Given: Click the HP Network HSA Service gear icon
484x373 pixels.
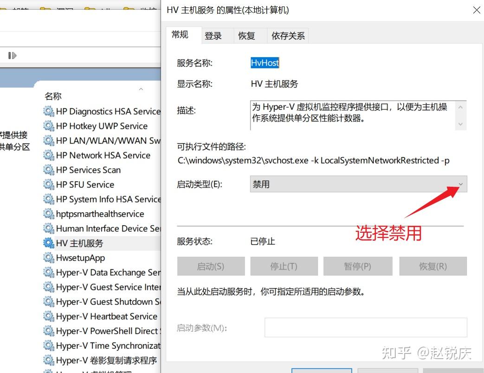Looking at the screenshot, I should tap(49, 155).
